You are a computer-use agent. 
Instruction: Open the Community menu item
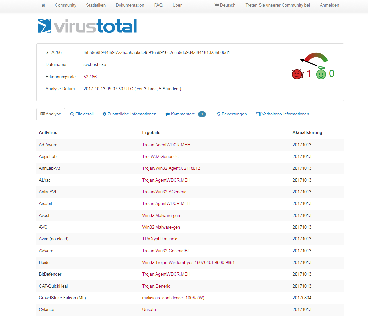point(65,5)
